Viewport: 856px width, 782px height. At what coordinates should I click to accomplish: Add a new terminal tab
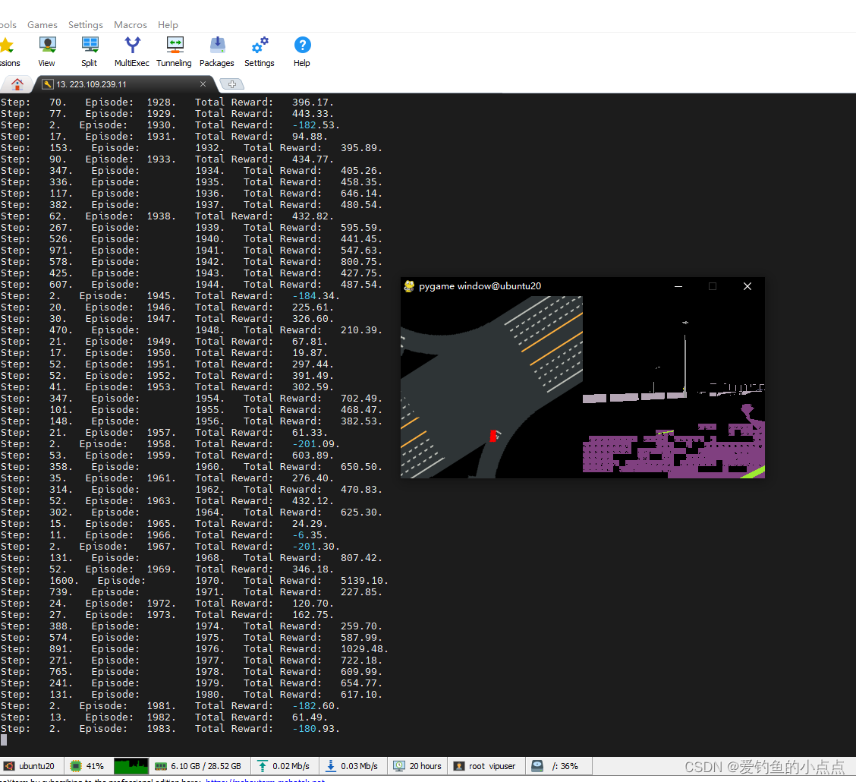(231, 84)
